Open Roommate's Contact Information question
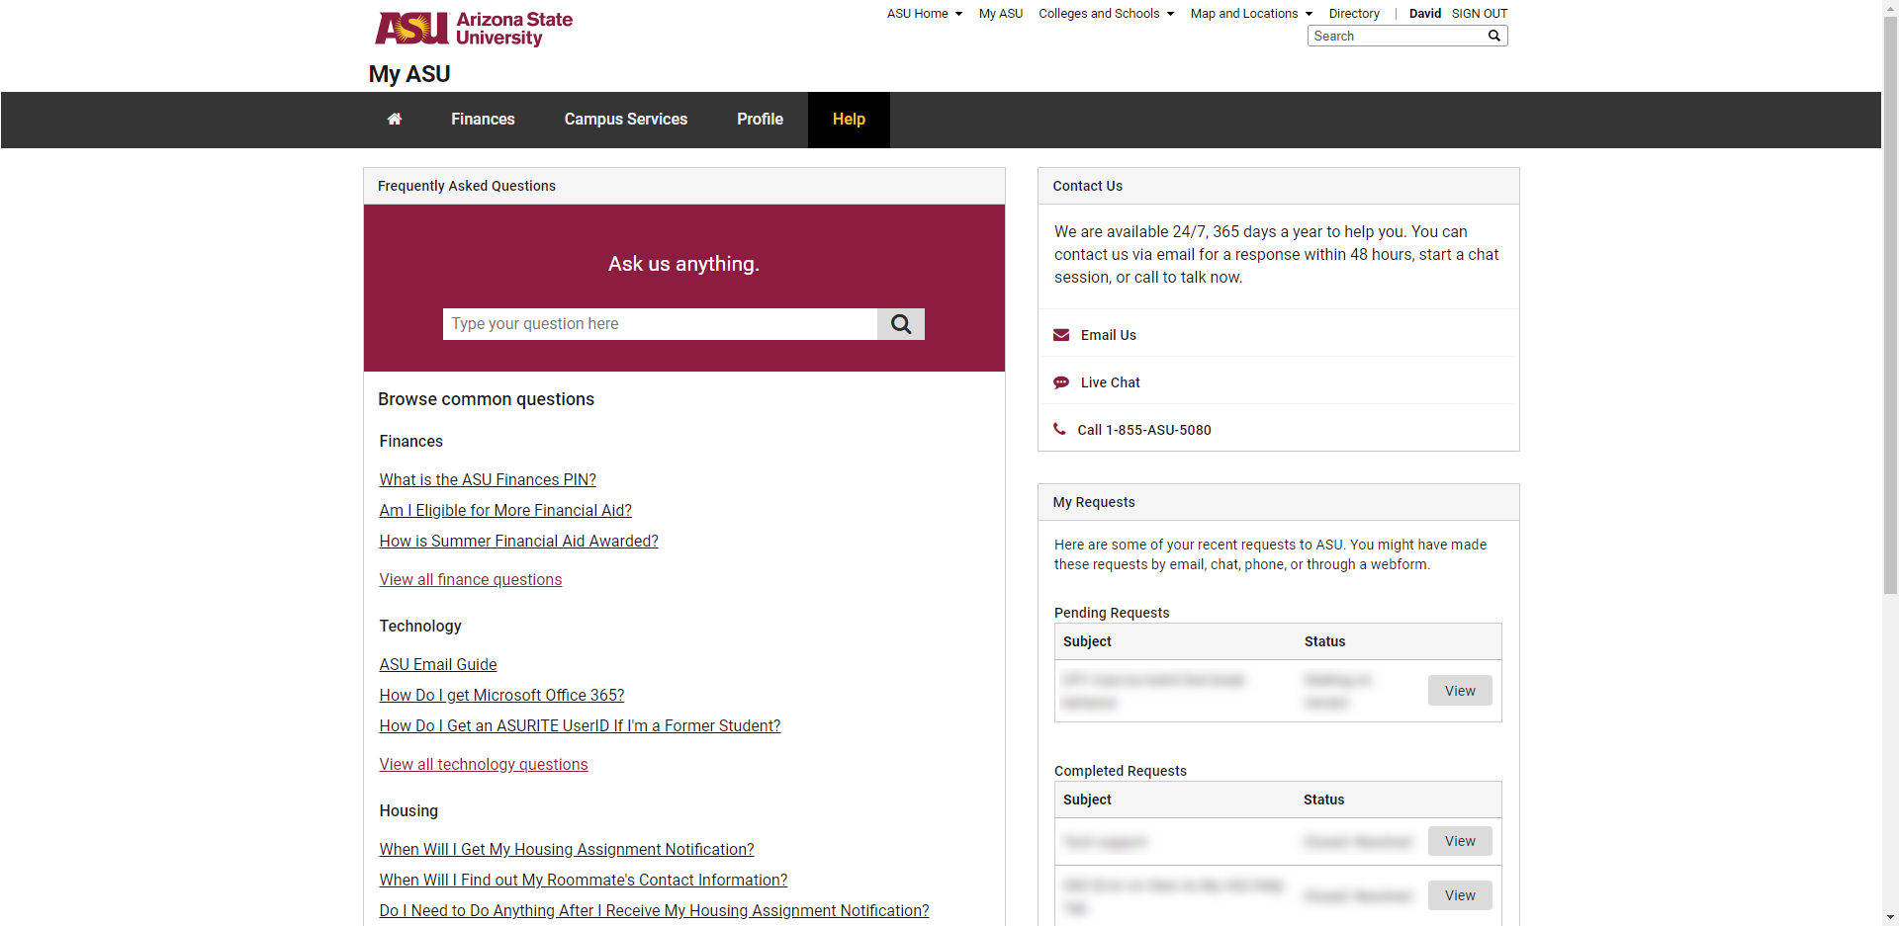 coord(584,881)
